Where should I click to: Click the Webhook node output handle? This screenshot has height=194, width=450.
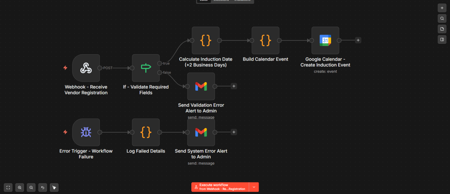click(100, 68)
